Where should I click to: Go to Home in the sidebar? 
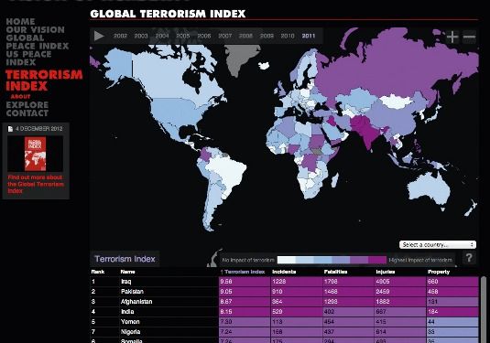(20, 22)
